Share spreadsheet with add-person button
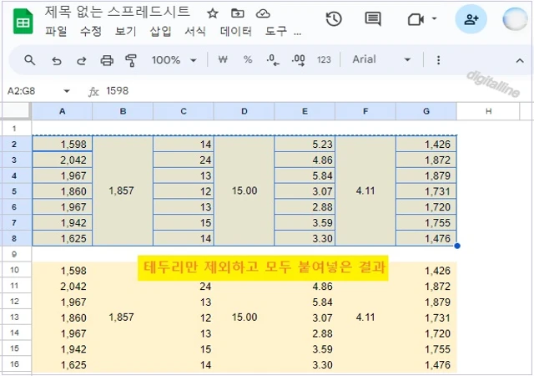The height and width of the screenshot is (376, 534). click(x=471, y=19)
